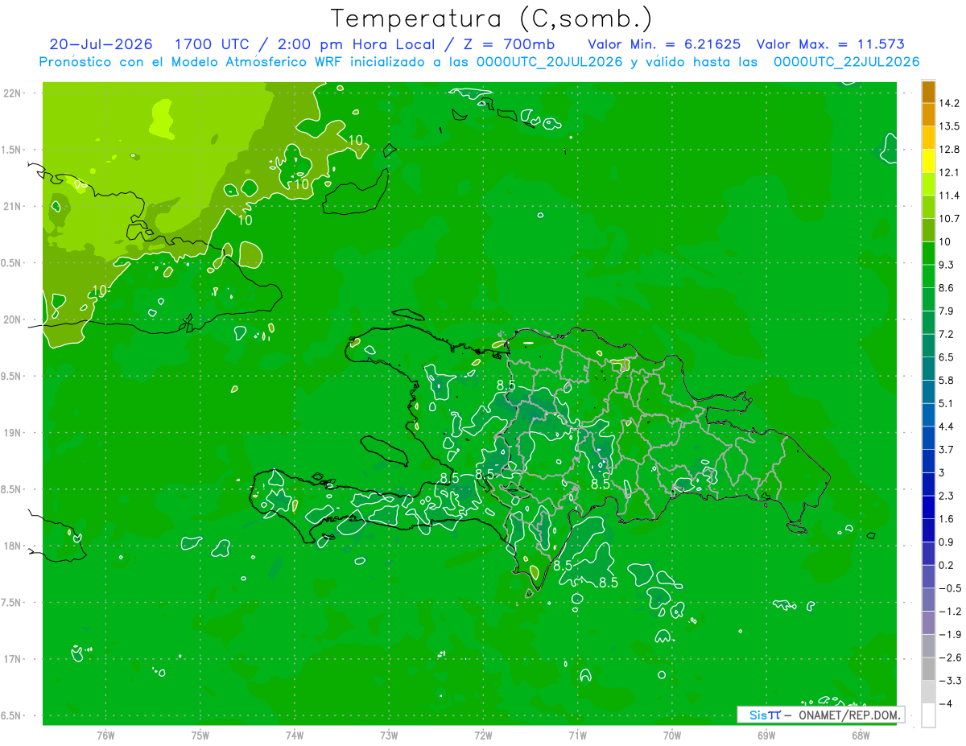Click "Valor Min. = 6.21625"
The width and height of the screenshot is (966, 746).
coord(664,44)
